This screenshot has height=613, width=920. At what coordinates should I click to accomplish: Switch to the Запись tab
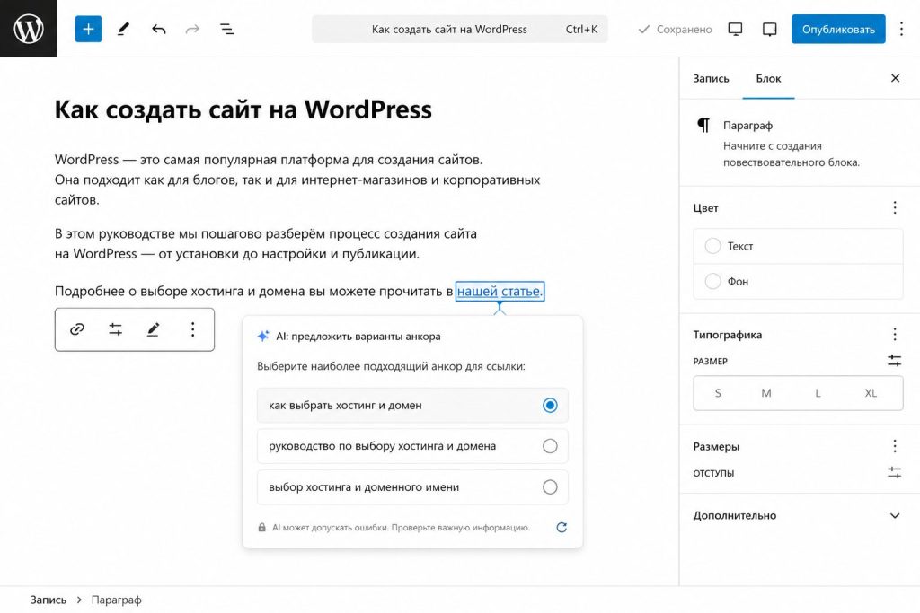(x=711, y=78)
